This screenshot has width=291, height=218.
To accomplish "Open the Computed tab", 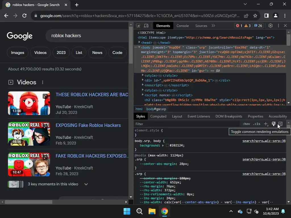I will pos(158,116).
